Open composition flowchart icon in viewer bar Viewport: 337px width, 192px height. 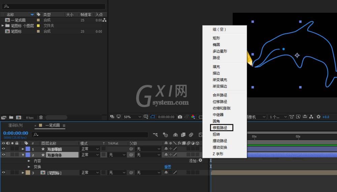point(311,117)
